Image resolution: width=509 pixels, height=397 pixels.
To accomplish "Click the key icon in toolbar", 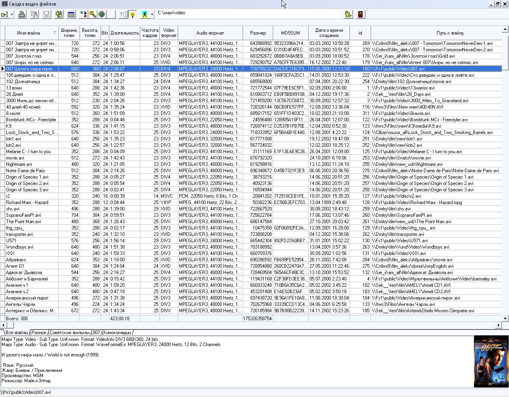I will pyautogui.click(x=92, y=14).
